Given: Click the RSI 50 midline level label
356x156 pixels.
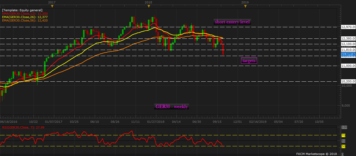Looking at the screenshot, I should (x=344, y=141).
